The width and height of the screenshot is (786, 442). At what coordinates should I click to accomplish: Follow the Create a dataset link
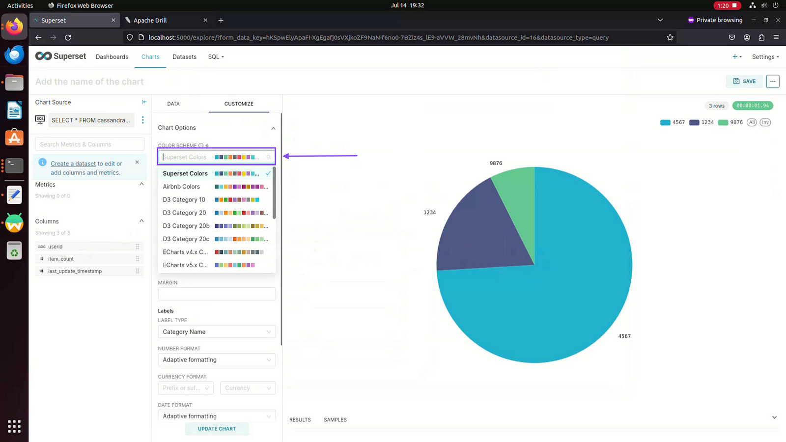click(73, 164)
